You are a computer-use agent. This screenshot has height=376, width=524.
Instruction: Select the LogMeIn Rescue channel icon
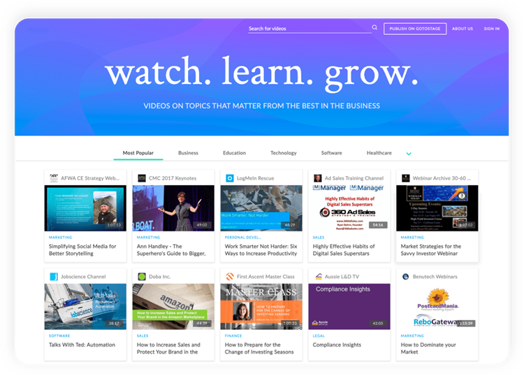(x=230, y=178)
